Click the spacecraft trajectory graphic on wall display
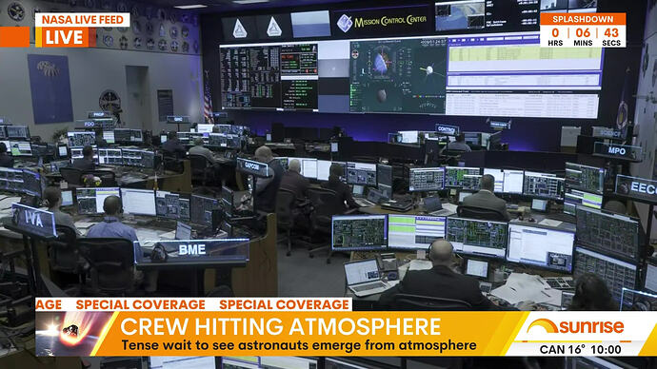Screen dimensions: 657x369 tap(398, 76)
